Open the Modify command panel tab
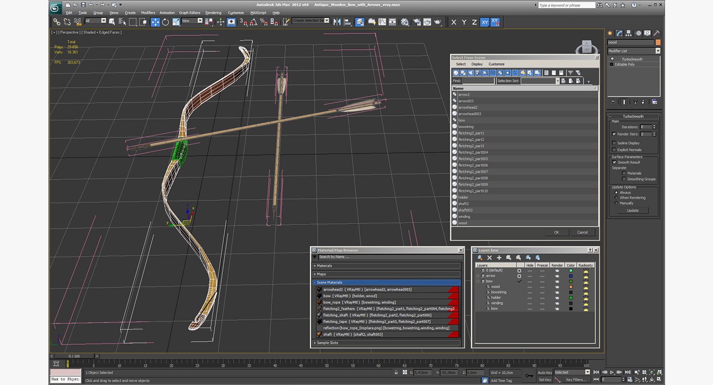The width and height of the screenshot is (713, 385). (x=619, y=33)
